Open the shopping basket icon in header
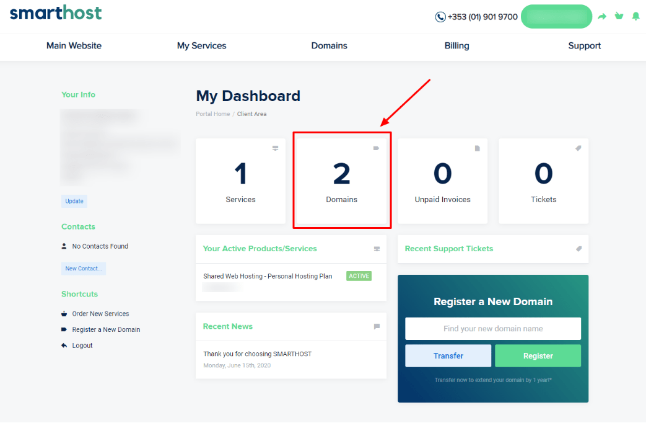Viewport: 646px width, 428px height. click(619, 17)
